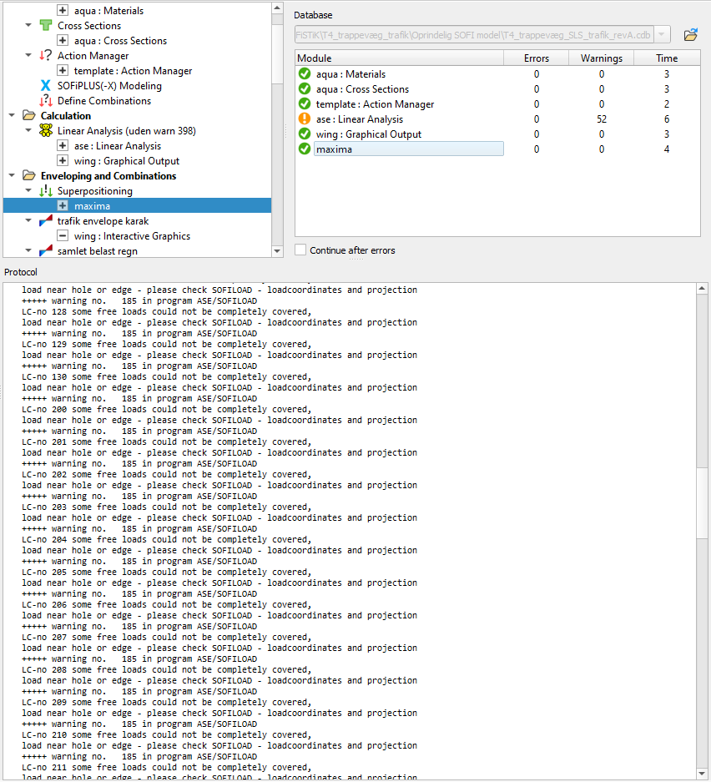Viewport: 711px width, 782px height.
Task: Sort by the Errors column header
Action: click(x=536, y=58)
